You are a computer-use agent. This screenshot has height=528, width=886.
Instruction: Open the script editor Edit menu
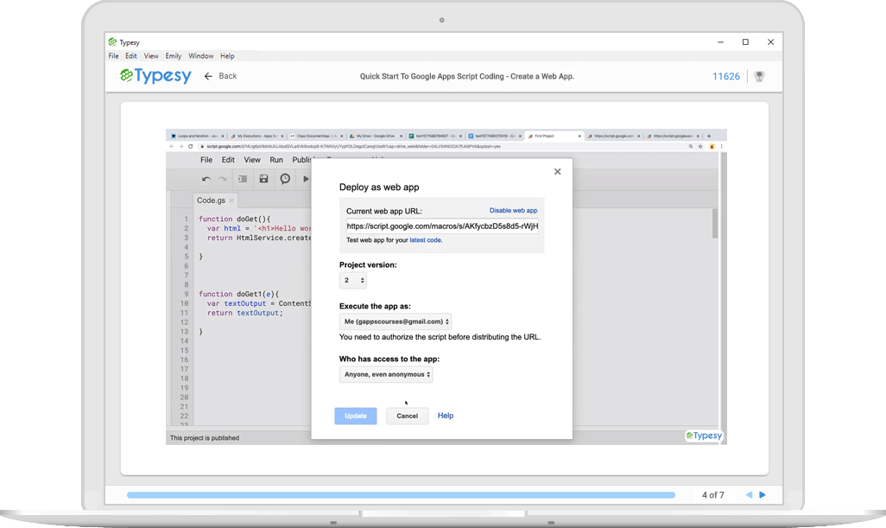coord(228,160)
